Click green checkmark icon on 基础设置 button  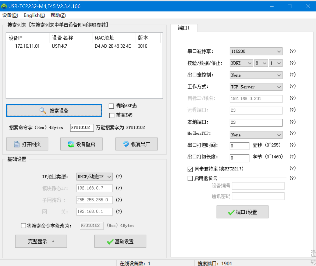[110, 242]
